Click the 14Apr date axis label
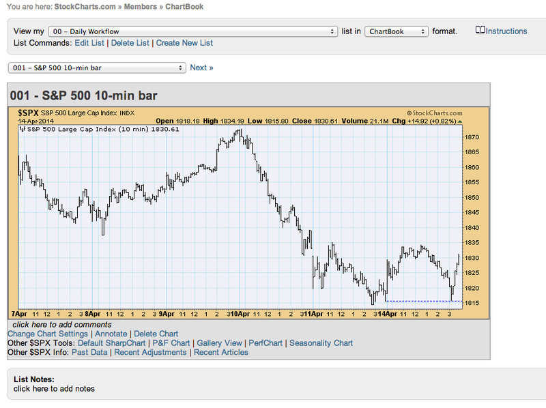 (387, 314)
